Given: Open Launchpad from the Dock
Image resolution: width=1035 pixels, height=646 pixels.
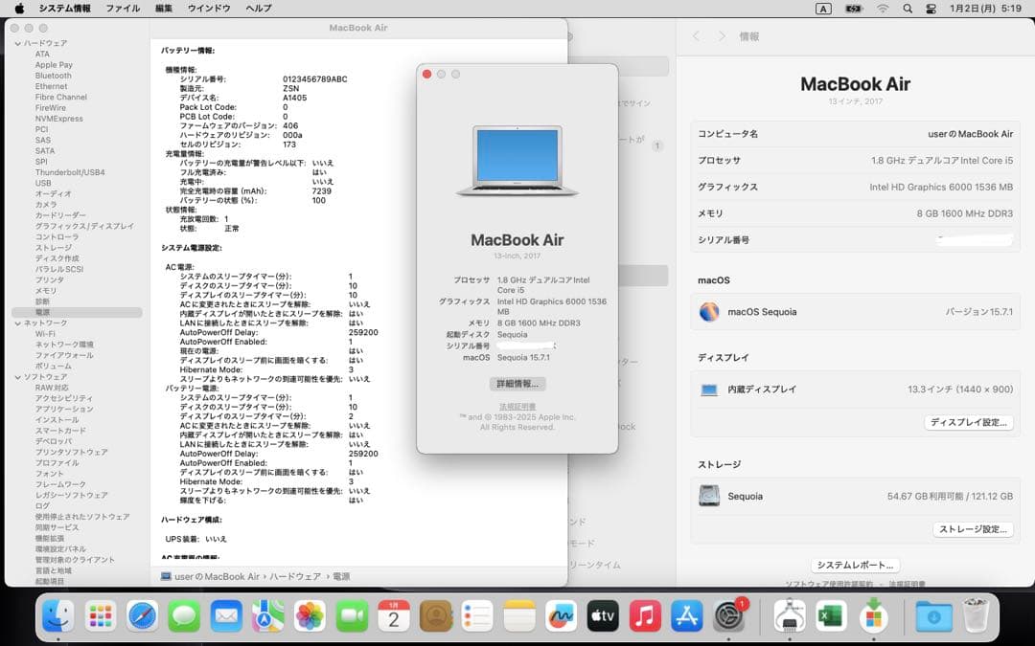Looking at the screenshot, I should [x=100, y=617].
